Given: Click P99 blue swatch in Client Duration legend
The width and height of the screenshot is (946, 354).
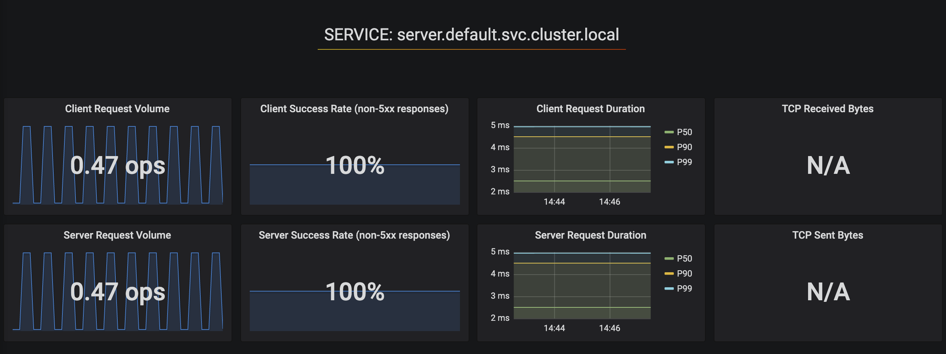Looking at the screenshot, I should click(669, 162).
